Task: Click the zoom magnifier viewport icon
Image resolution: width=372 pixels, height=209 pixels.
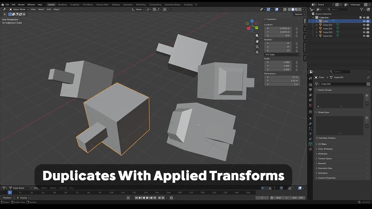Action: [257, 36]
